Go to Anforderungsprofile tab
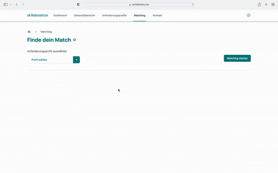Image resolution: width=278 pixels, height=173 pixels. pyautogui.click(x=114, y=15)
